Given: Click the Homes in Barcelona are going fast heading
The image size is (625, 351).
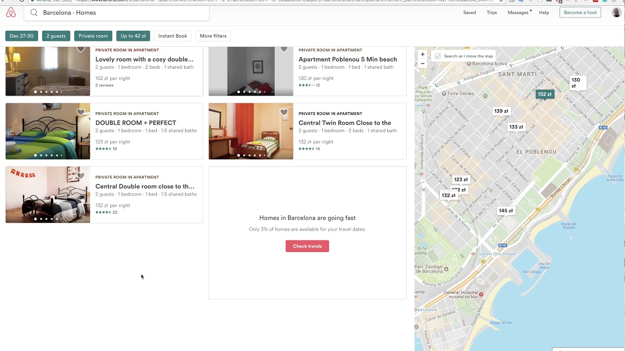Looking at the screenshot, I should coord(307,218).
